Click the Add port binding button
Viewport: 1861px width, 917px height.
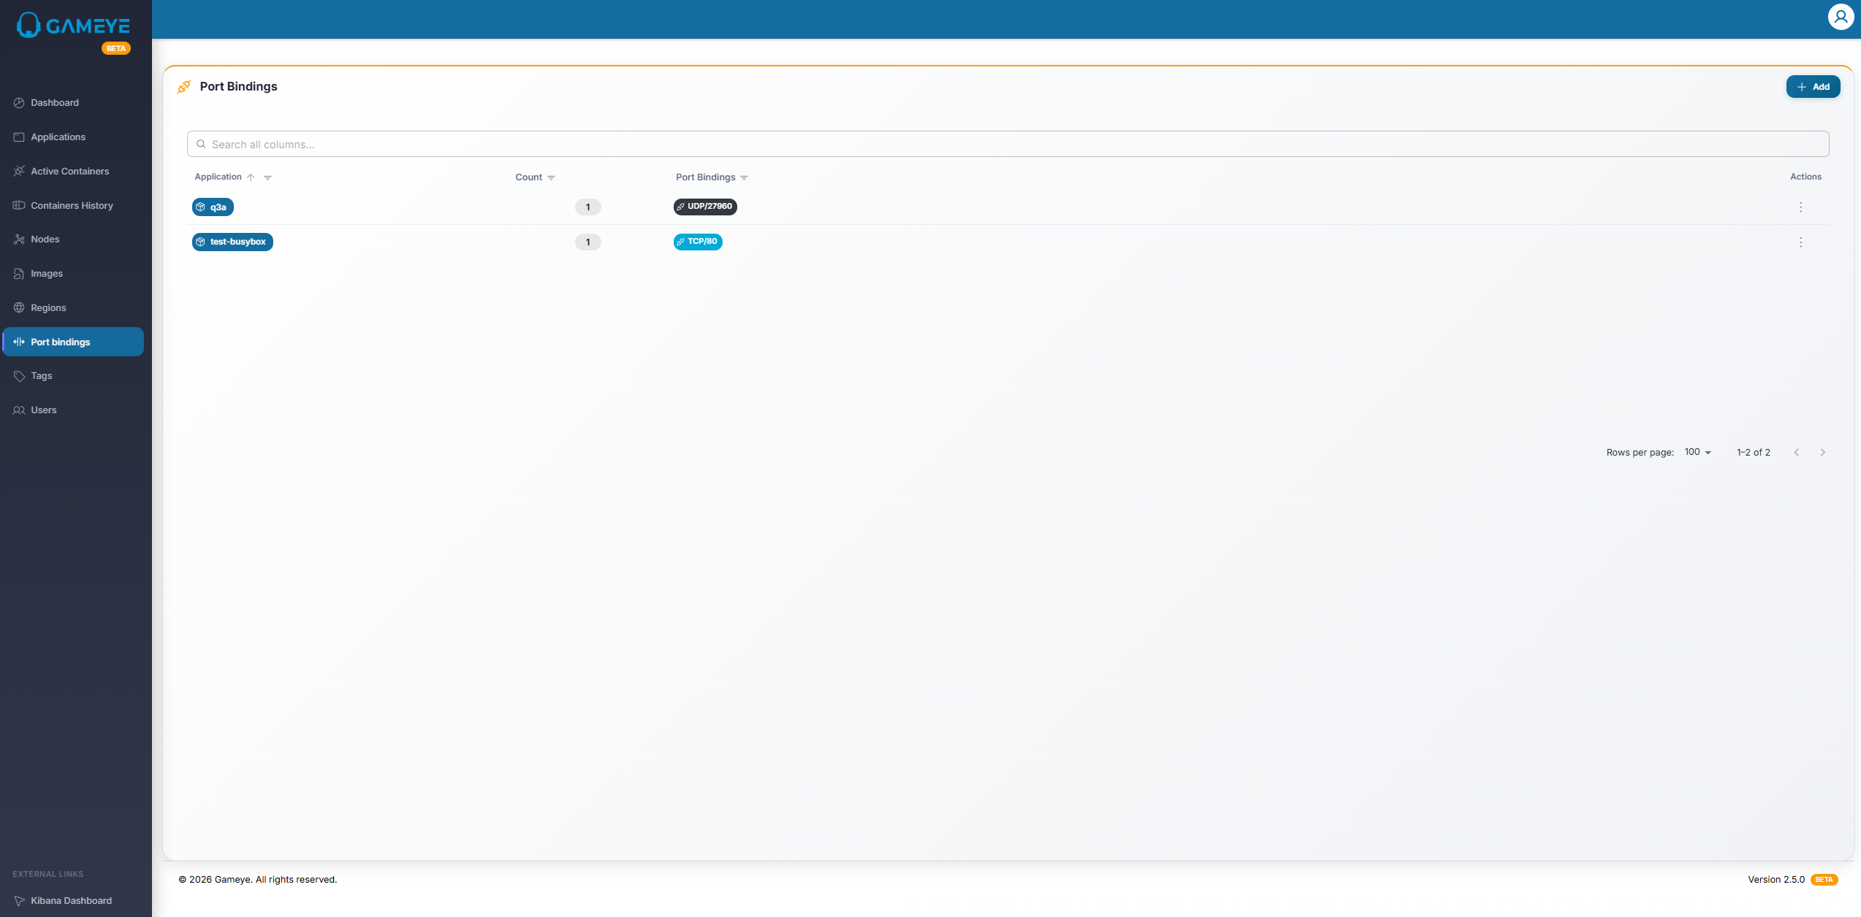[1813, 87]
